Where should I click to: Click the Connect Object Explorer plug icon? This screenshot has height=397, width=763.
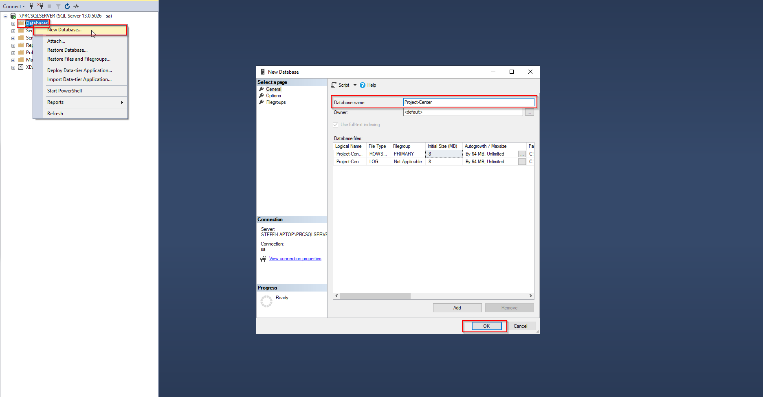coord(31,6)
